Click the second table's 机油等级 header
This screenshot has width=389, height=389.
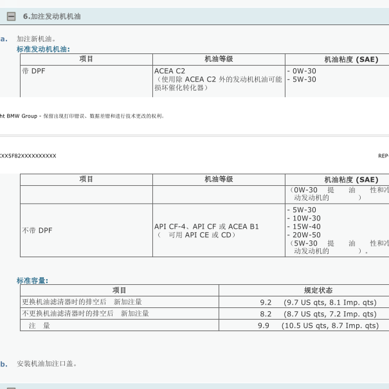219,179
